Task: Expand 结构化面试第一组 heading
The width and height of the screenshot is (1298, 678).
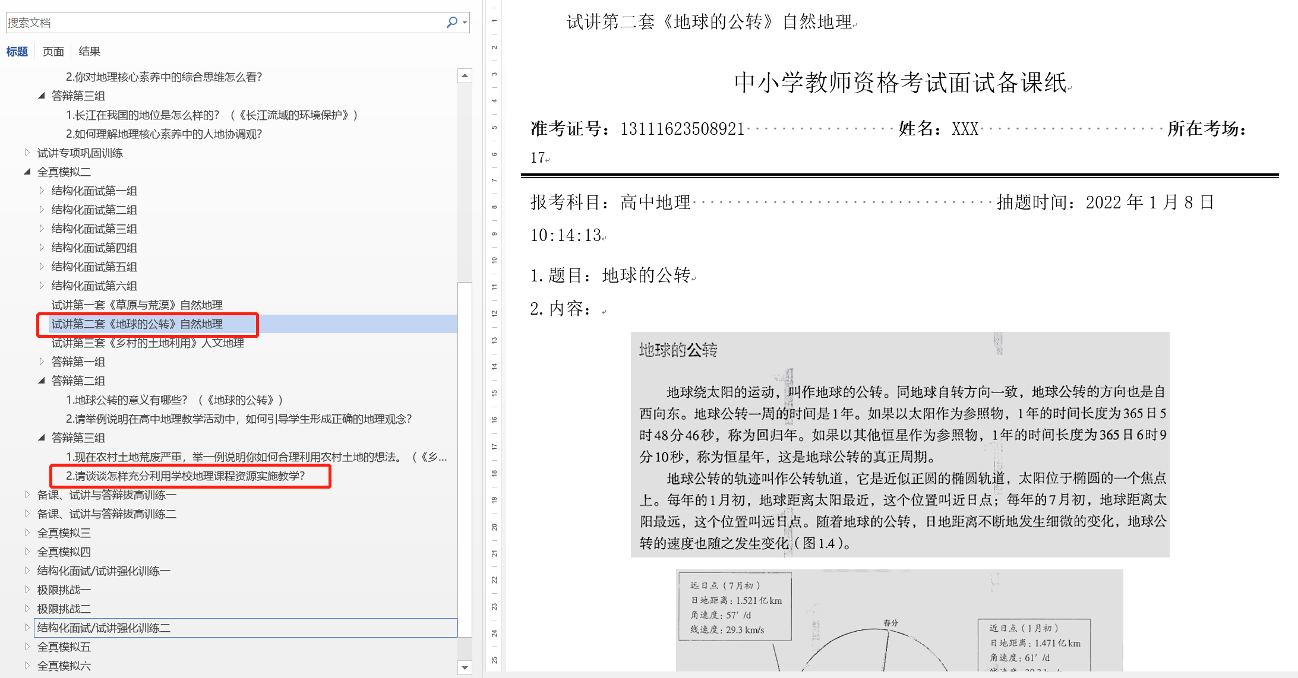Action: point(42,191)
